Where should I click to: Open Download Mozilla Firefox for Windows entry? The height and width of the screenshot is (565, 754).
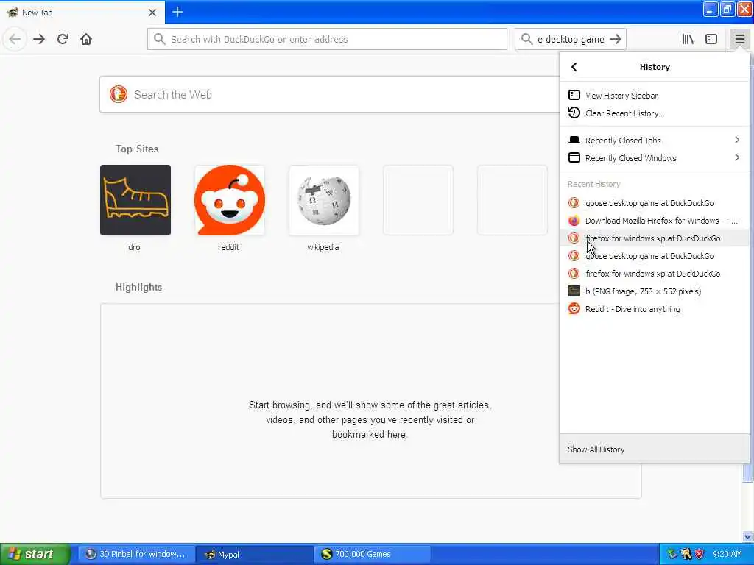pyautogui.click(x=655, y=221)
